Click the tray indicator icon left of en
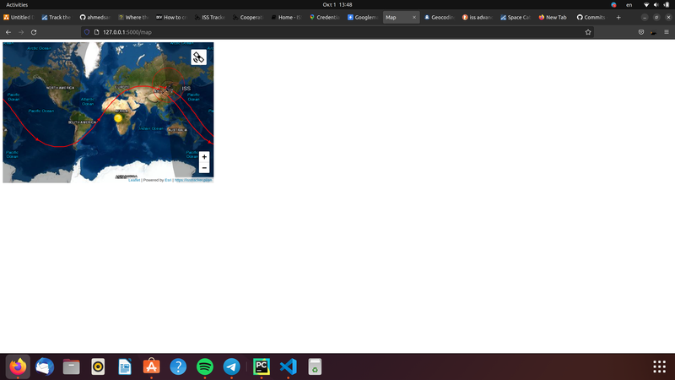This screenshot has width=675, height=380. pos(614,5)
